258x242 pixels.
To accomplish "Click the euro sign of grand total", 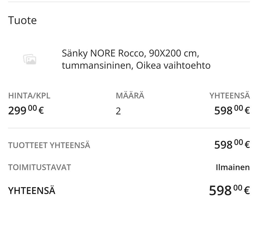I will [247, 190].
